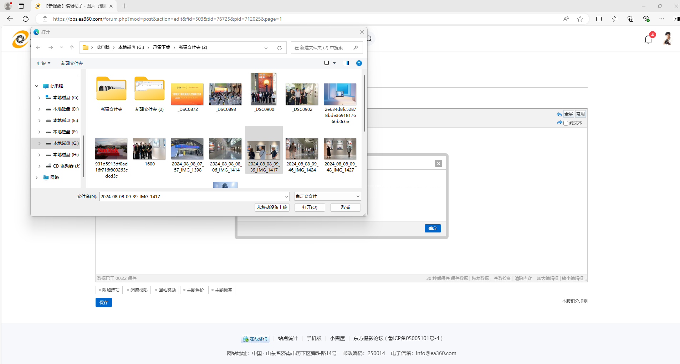
Task: Open browser split screen icon
Action: [599, 19]
